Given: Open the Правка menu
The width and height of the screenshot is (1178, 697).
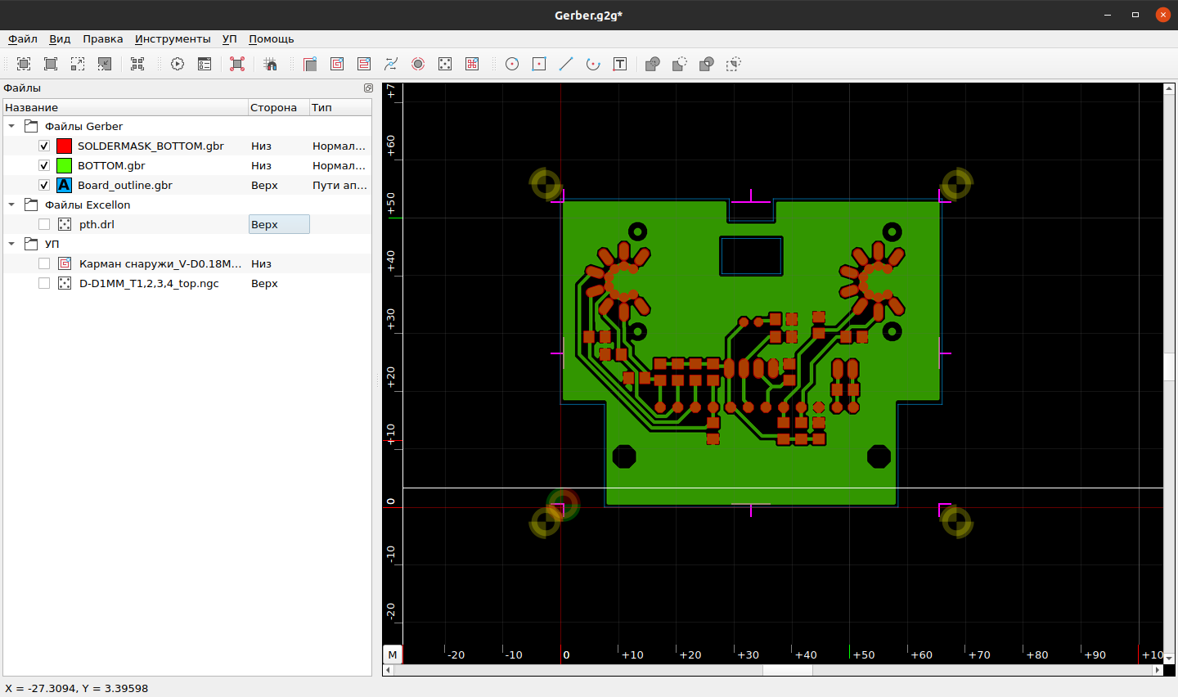Looking at the screenshot, I should 102,38.
